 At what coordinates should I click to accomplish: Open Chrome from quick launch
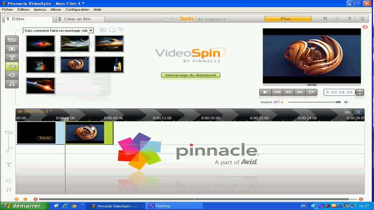pos(74,206)
